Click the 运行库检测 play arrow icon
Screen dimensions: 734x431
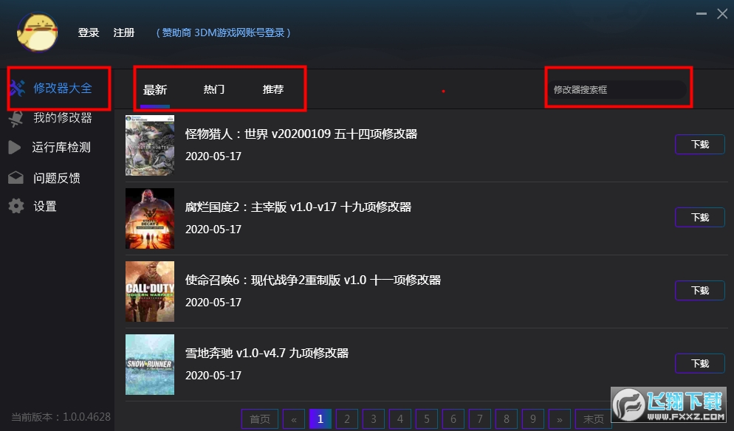point(16,148)
